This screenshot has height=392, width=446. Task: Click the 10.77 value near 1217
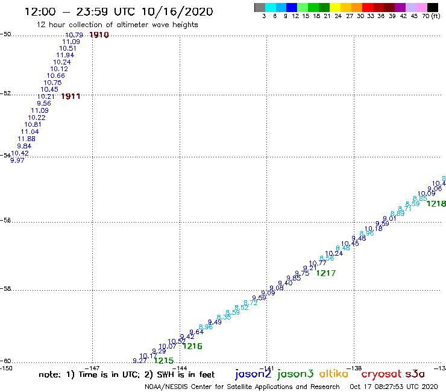tap(318, 263)
